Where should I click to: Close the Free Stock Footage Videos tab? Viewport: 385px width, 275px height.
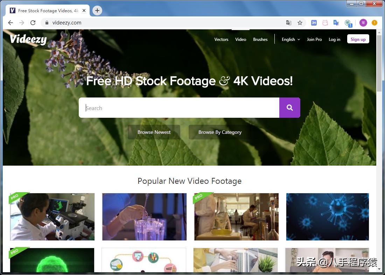pyautogui.click(x=84, y=10)
